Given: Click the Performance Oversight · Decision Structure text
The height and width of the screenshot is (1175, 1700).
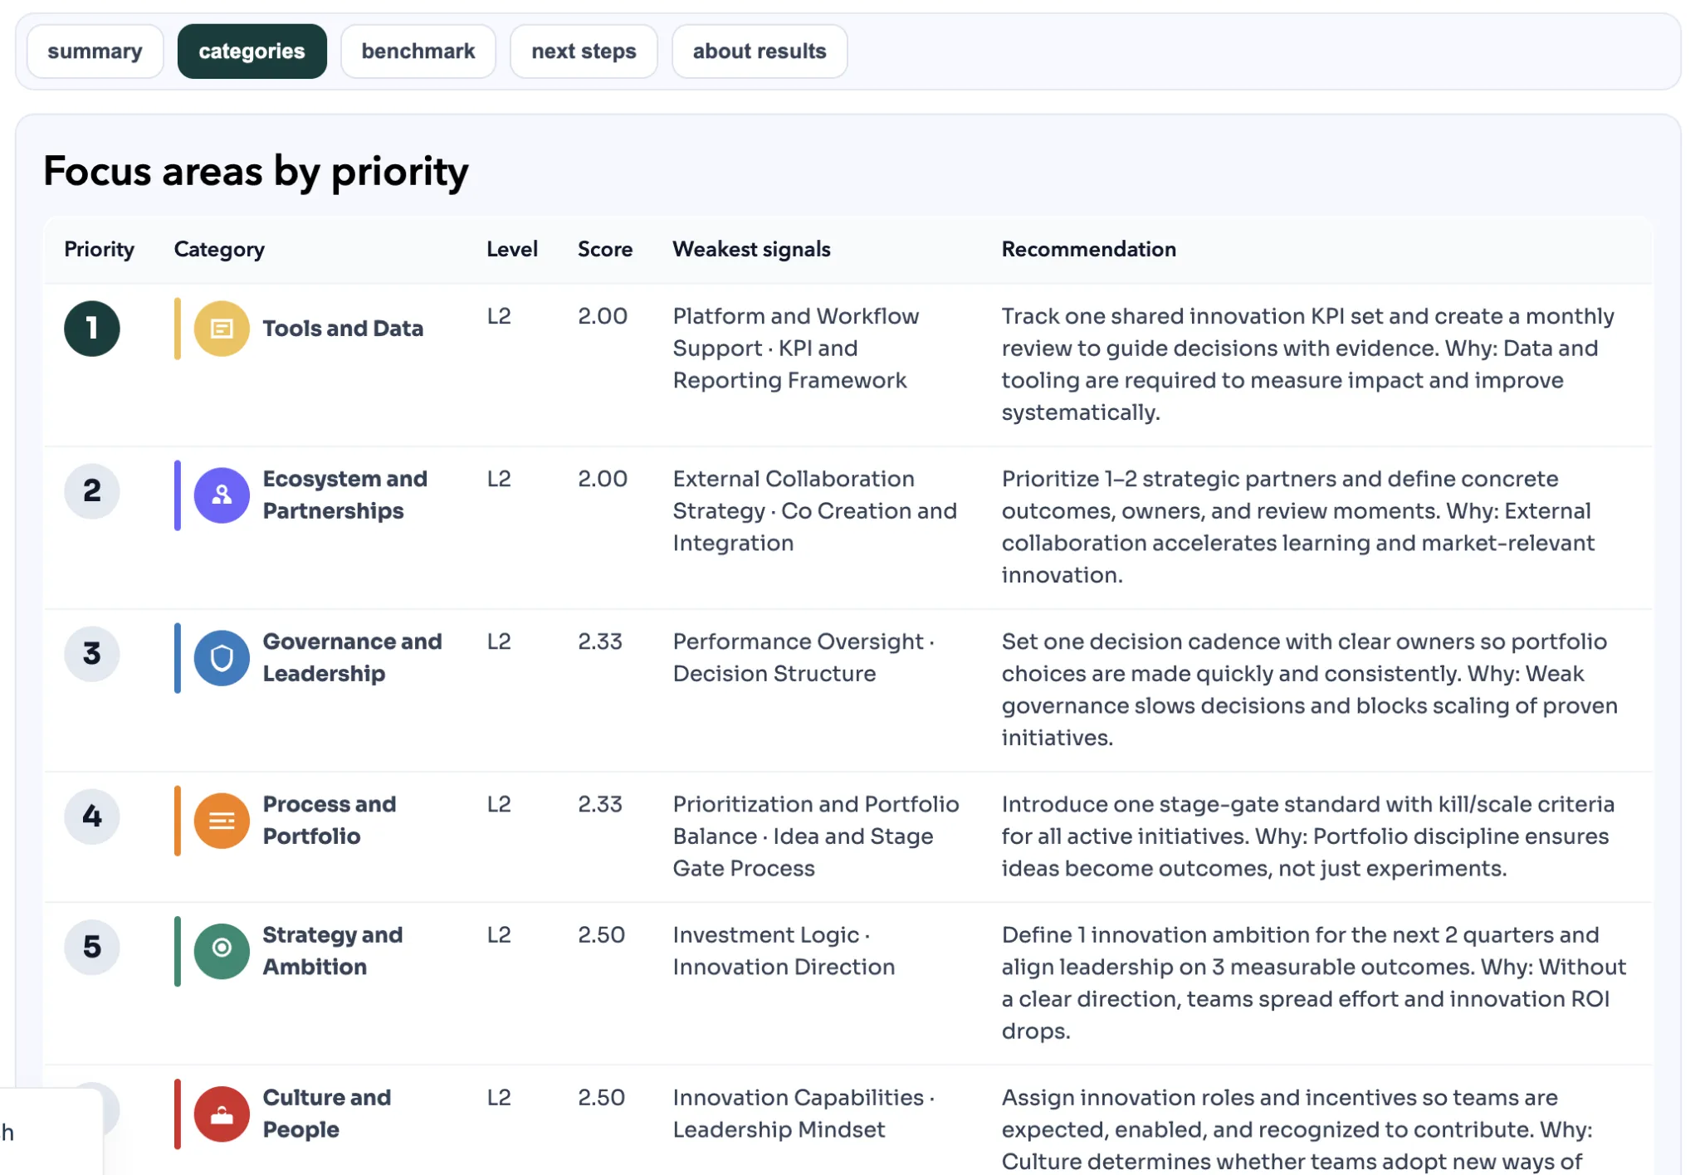Looking at the screenshot, I should [x=804, y=657].
